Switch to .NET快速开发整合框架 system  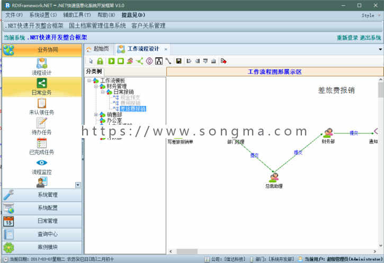[x=34, y=26]
